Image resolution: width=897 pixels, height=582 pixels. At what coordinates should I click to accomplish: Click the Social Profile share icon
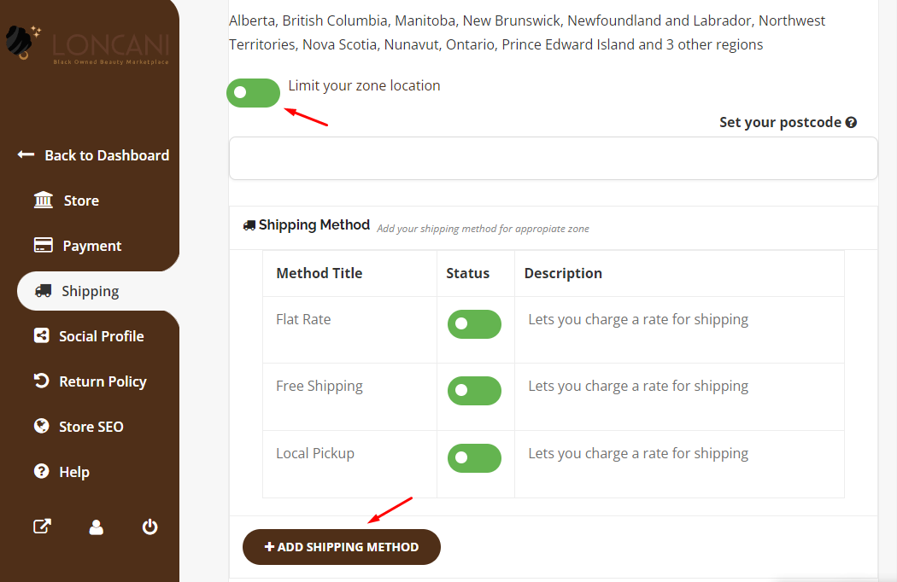(42, 335)
